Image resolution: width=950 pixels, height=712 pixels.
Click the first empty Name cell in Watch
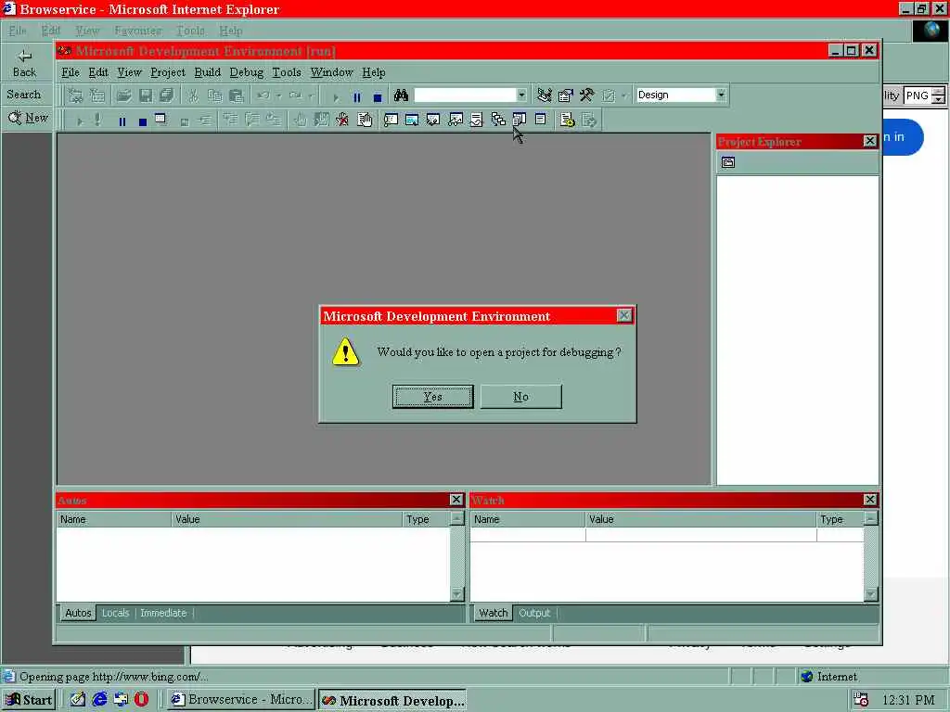point(528,535)
